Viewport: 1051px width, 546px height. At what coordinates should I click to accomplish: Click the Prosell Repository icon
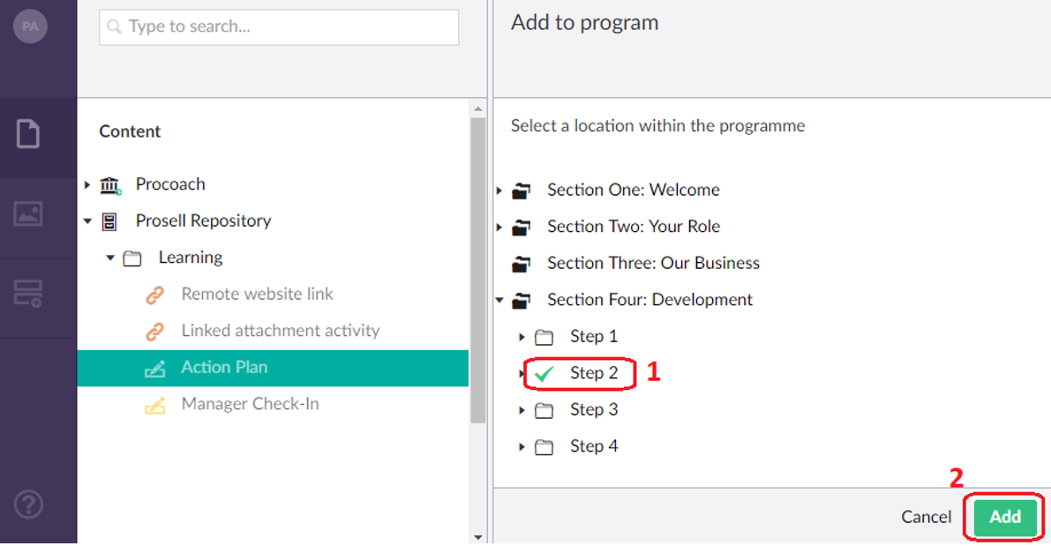tap(109, 221)
